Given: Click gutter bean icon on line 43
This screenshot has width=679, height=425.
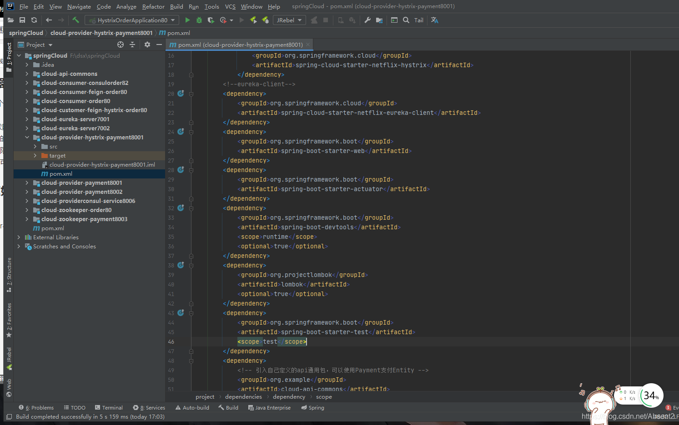Looking at the screenshot, I should point(181,313).
